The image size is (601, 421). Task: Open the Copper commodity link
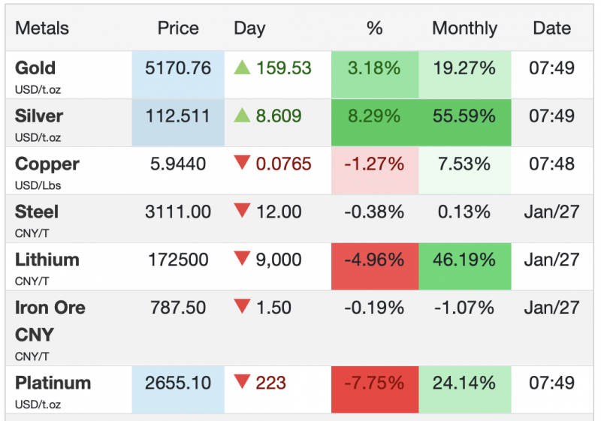click(47, 164)
